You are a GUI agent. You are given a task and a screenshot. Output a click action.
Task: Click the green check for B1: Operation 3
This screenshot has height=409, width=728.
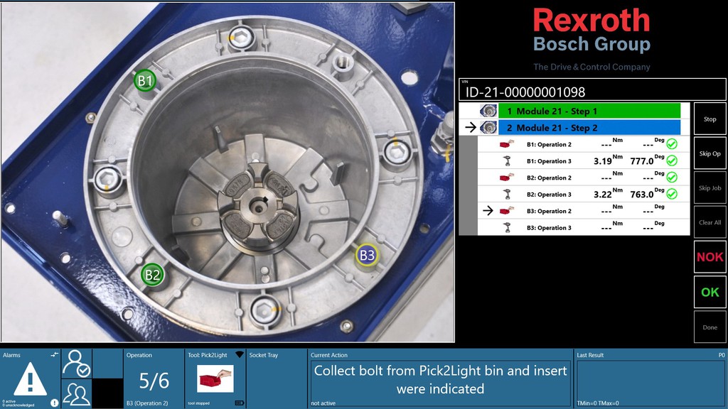672,161
